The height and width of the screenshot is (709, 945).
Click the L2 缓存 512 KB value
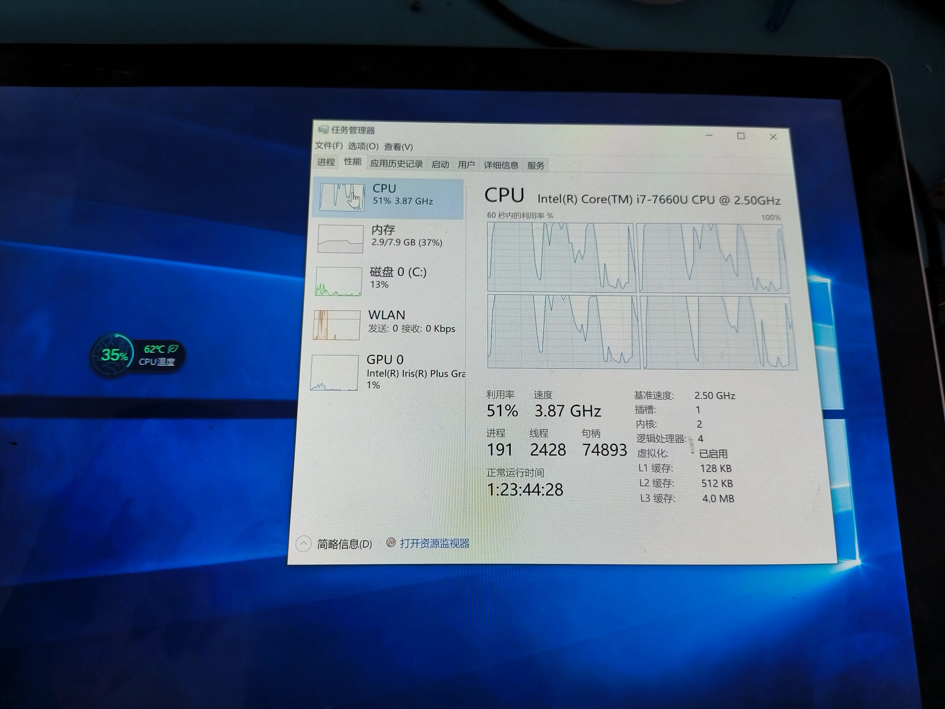717,484
